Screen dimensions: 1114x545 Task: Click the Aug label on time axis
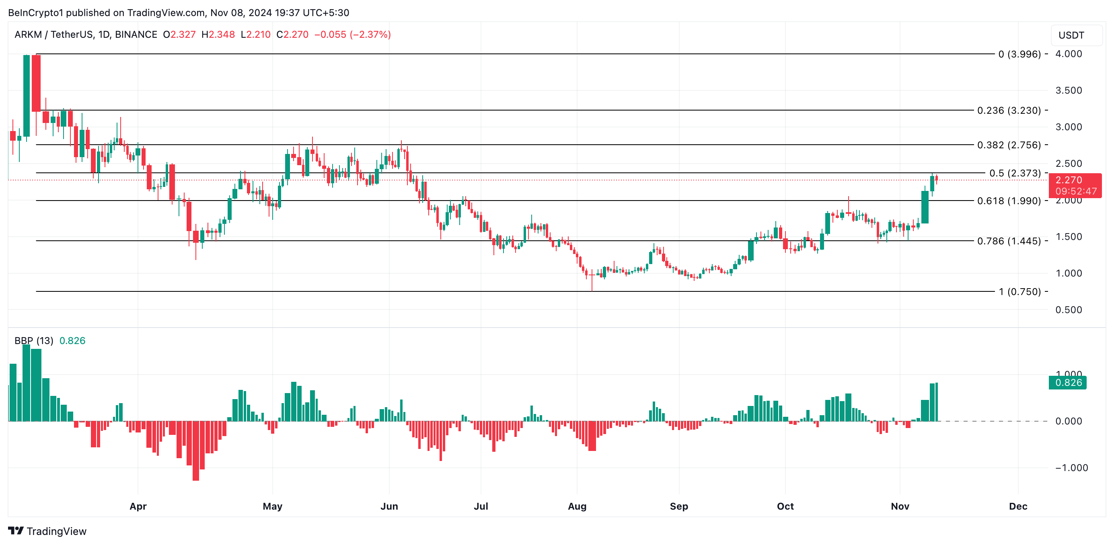[x=577, y=506]
